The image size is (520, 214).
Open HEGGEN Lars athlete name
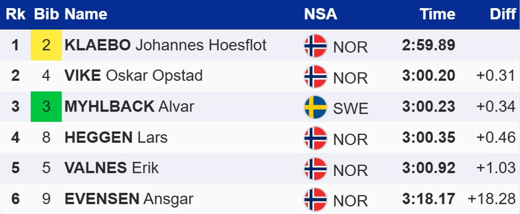coord(116,137)
